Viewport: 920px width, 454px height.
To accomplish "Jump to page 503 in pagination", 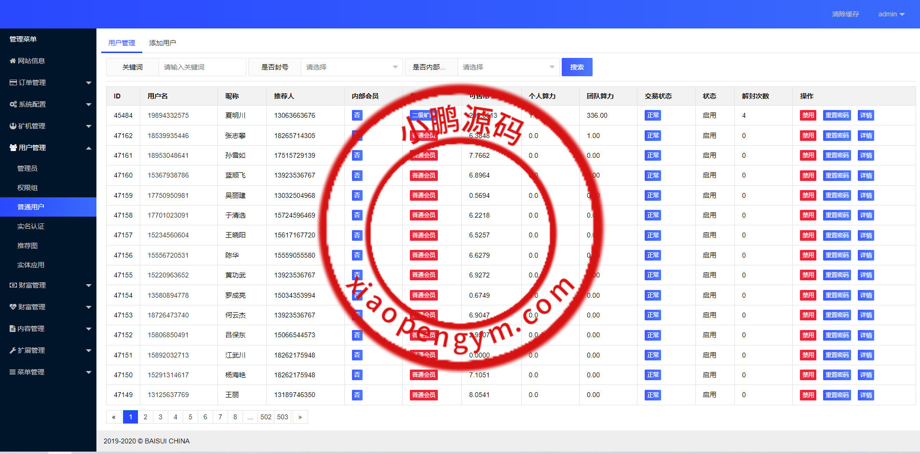I will tap(283, 417).
